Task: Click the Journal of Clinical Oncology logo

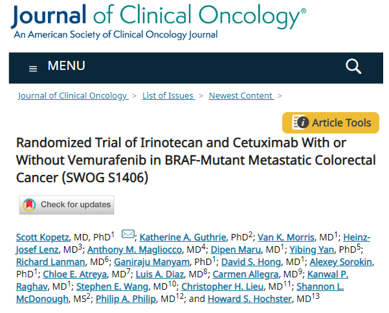Action: coord(159,22)
